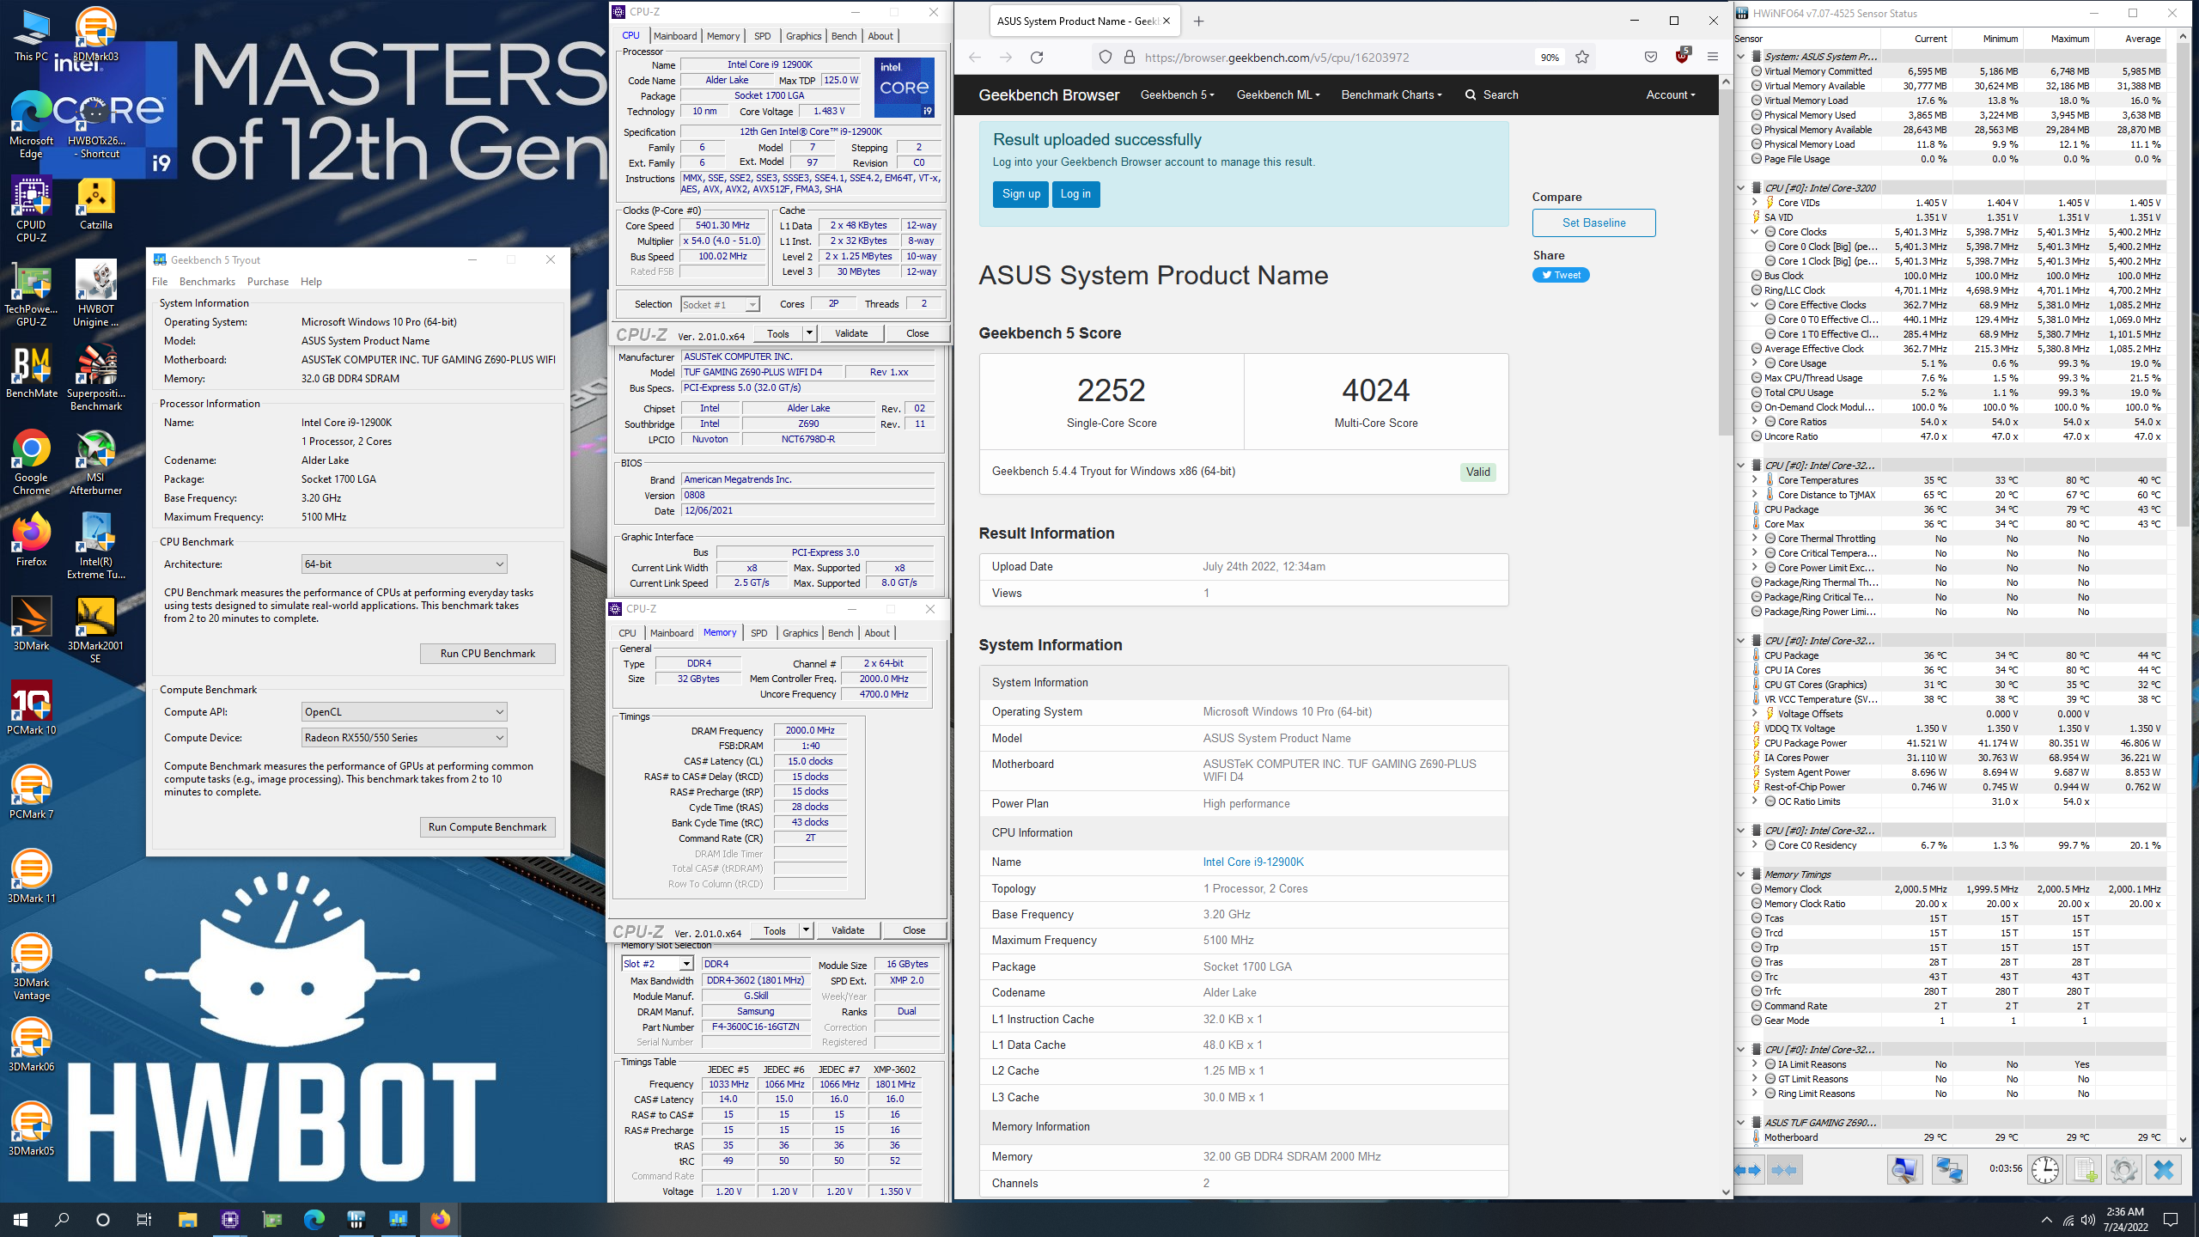2199x1237 pixels.
Task: Expand Core VIDs row in HWiNFO
Action: (1754, 203)
